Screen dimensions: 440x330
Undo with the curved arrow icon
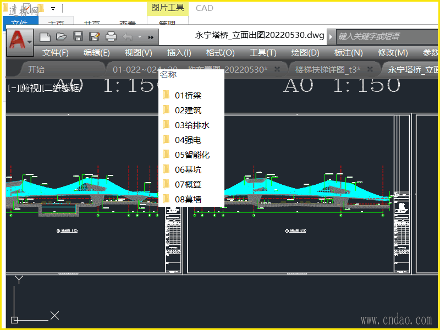[x=128, y=37]
